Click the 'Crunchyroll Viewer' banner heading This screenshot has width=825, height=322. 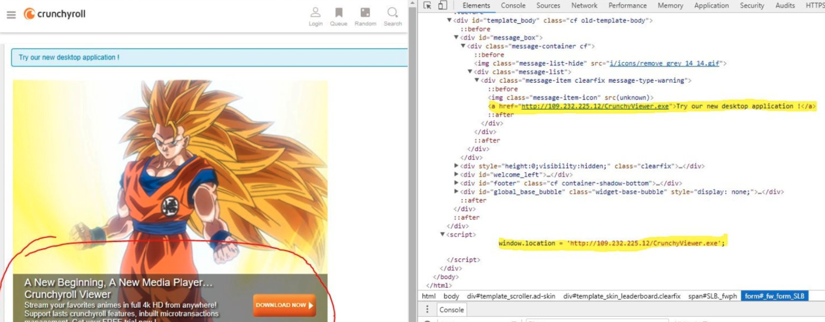coord(68,294)
